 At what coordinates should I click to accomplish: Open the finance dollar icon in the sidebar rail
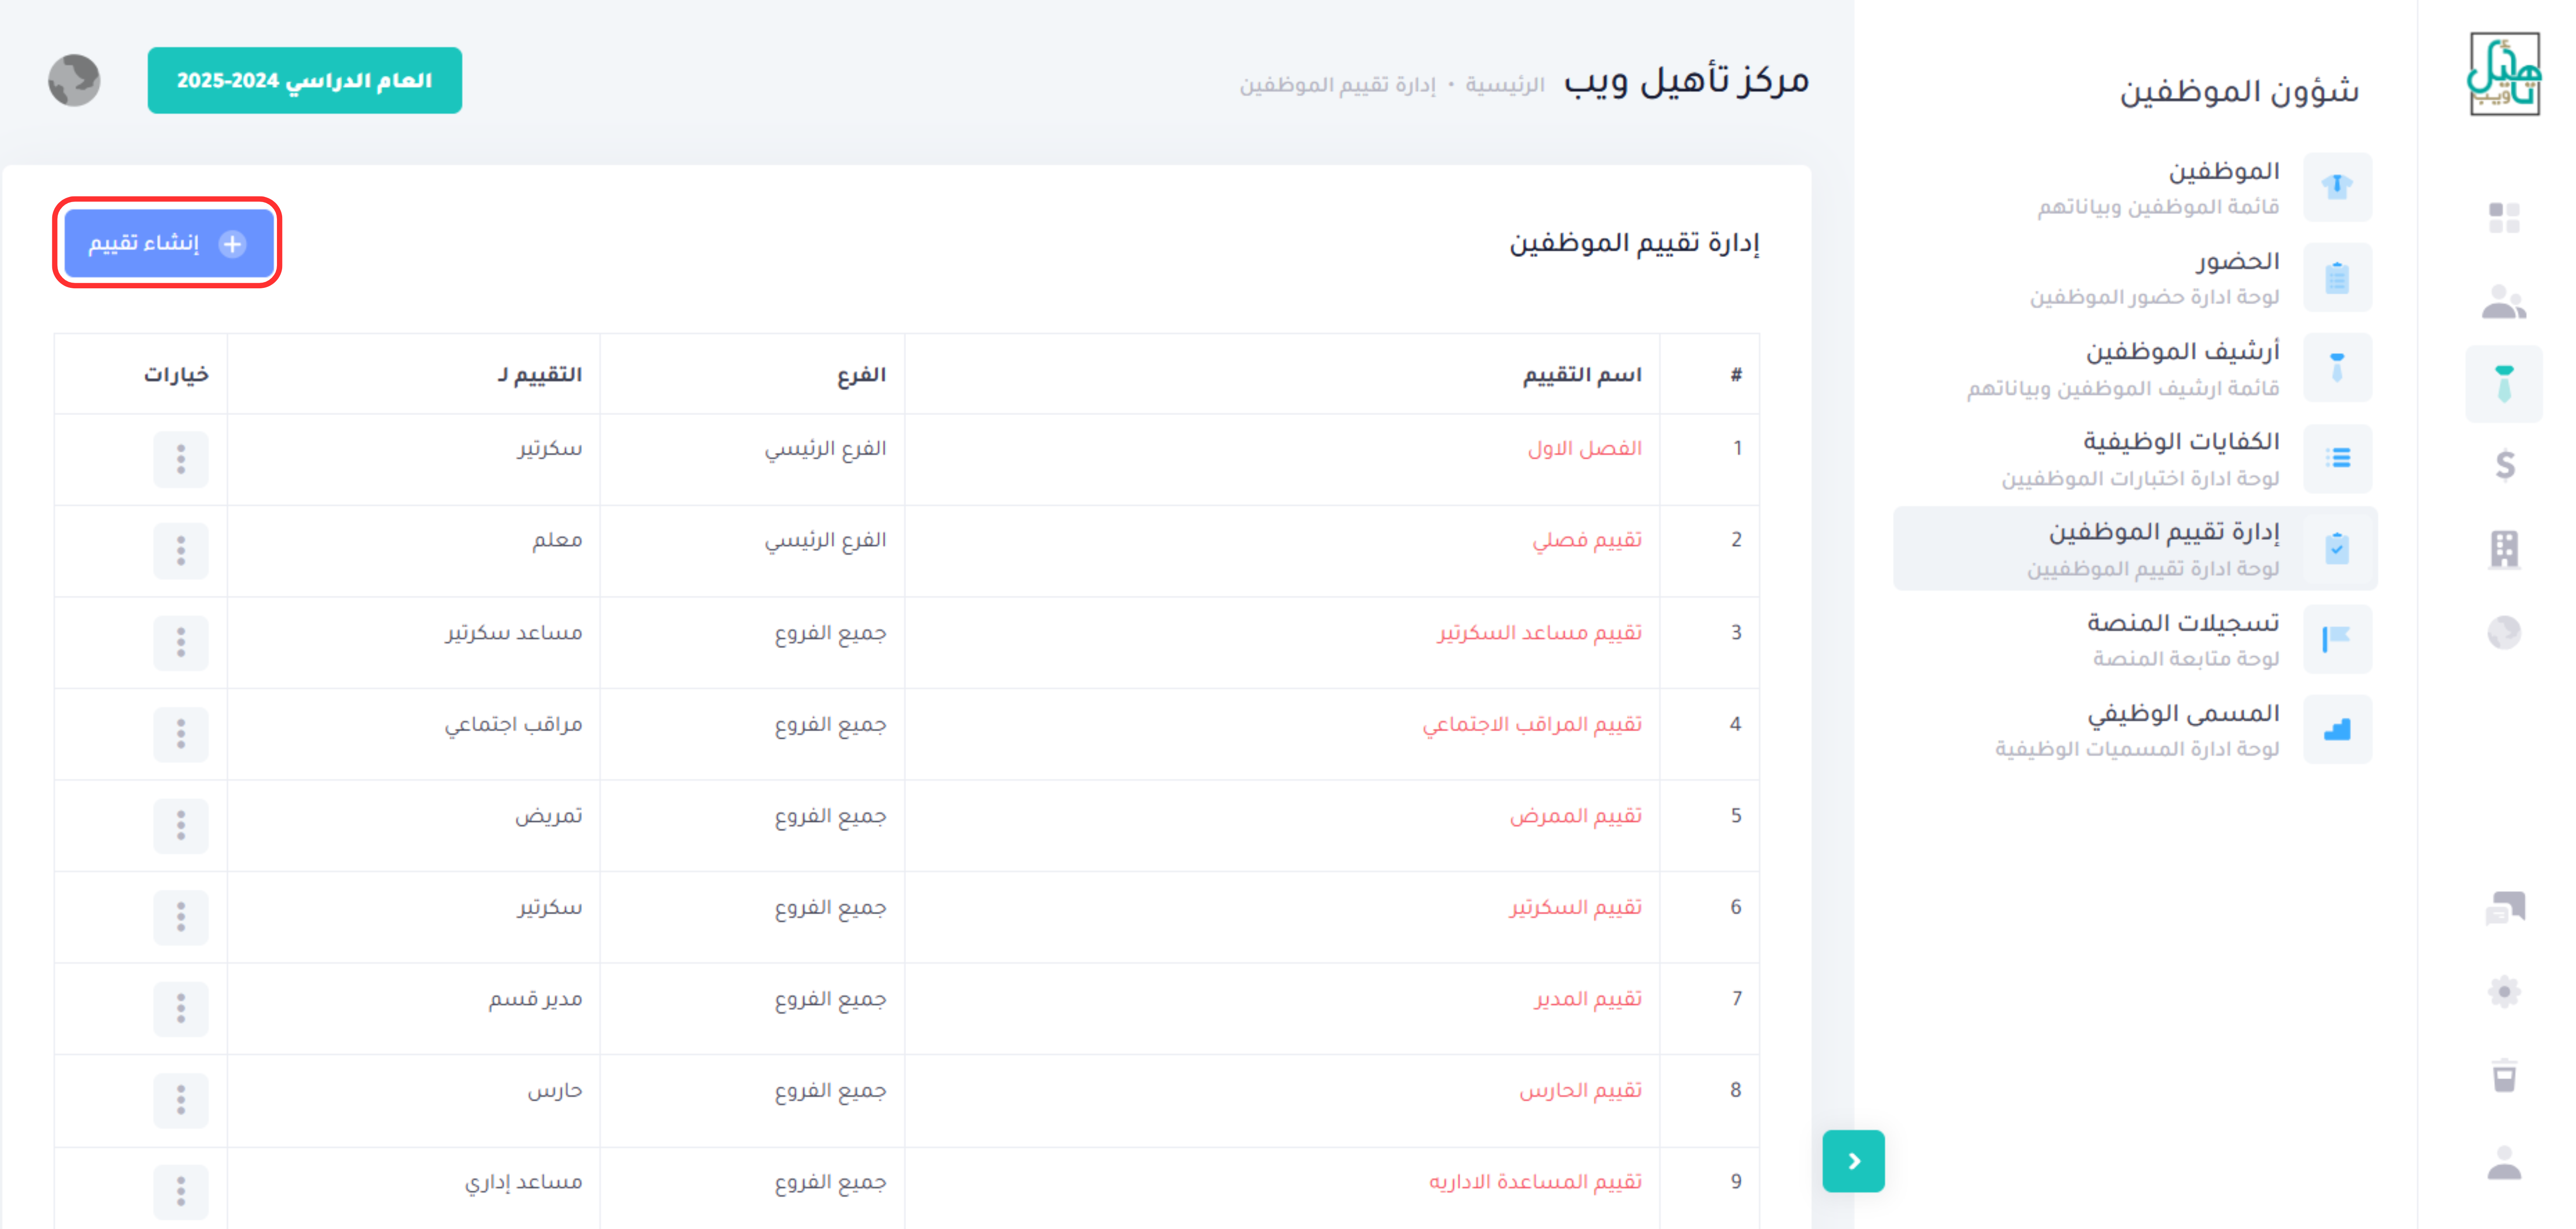(x=2504, y=465)
